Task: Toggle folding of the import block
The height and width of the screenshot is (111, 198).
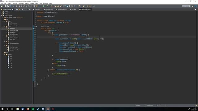Action: coord(36,16)
